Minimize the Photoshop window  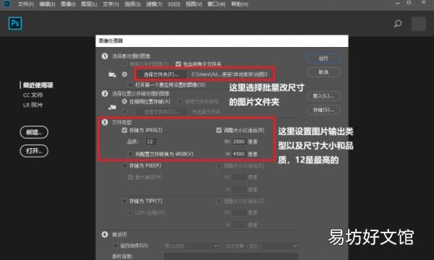pos(397,3)
